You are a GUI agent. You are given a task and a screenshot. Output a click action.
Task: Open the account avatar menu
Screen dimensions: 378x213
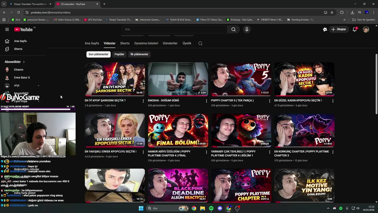coord(366,29)
